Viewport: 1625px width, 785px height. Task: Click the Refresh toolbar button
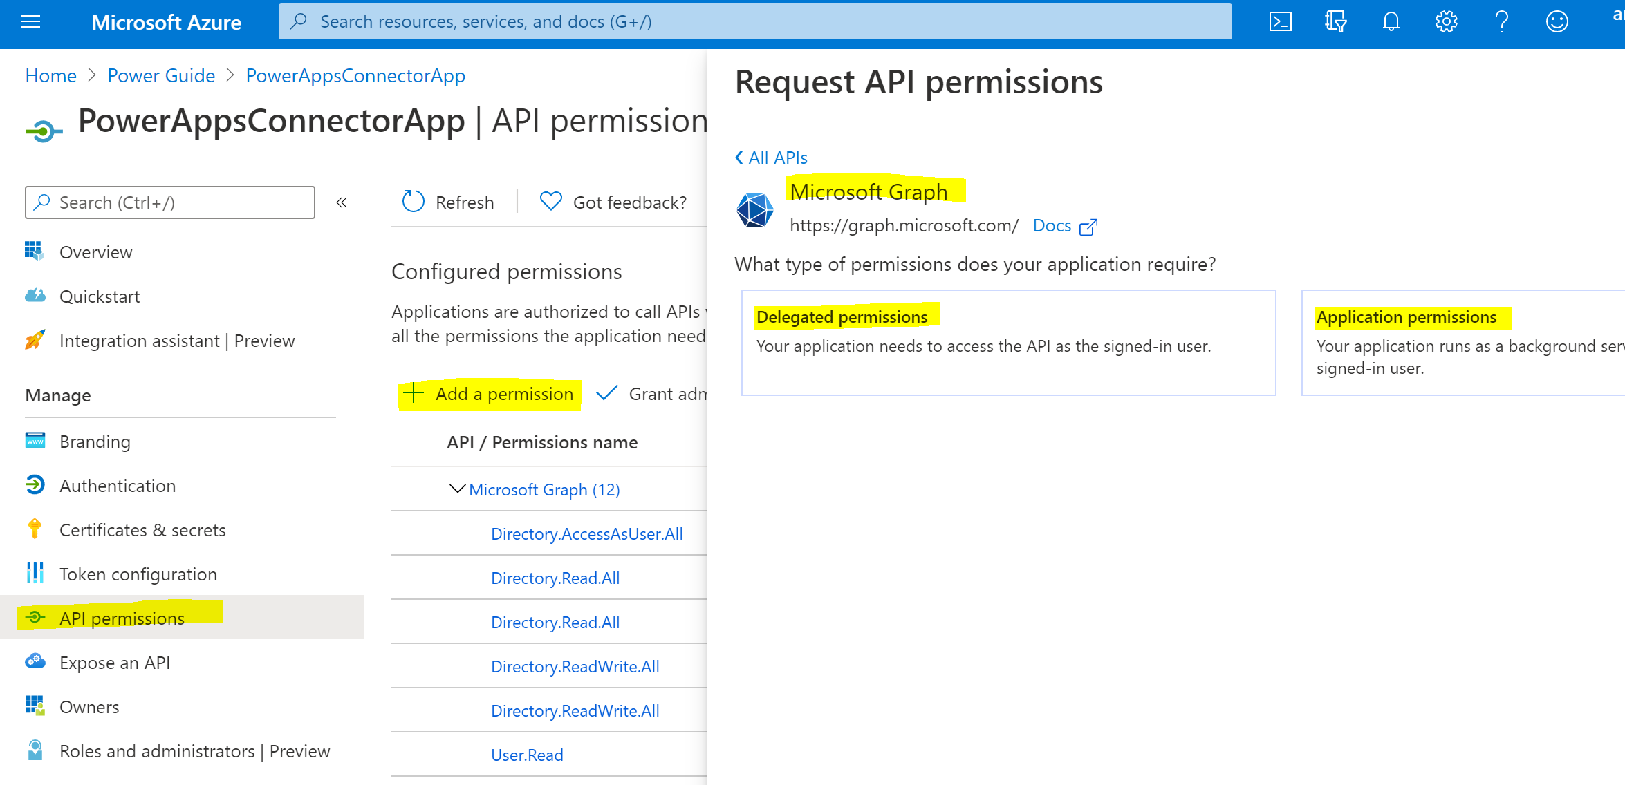click(x=448, y=202)
